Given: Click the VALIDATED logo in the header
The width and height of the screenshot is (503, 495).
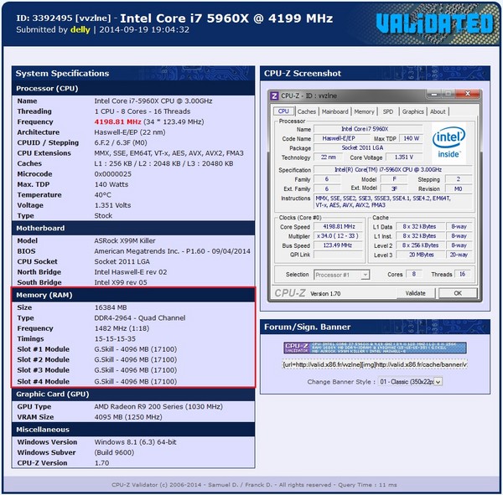Looking at the screenshot, I should pos(434,23).
